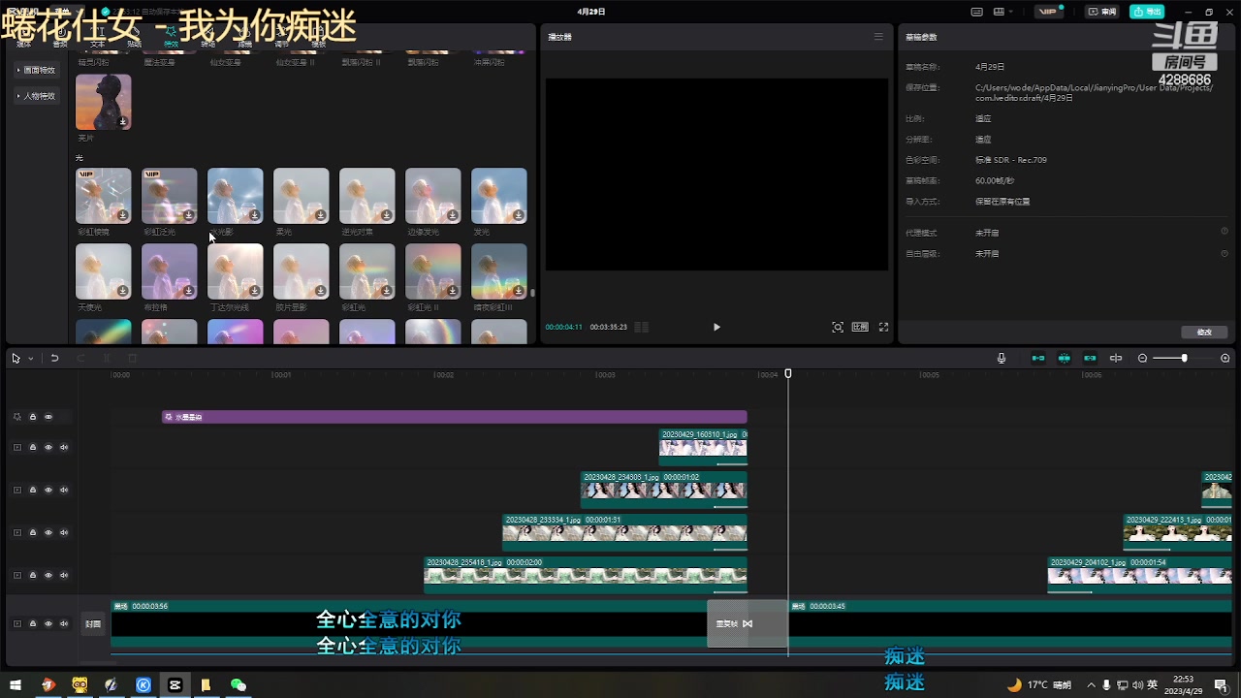
Task: Download the 柔光 light effect
Action: pyautogui.click(x=320, y=215)
